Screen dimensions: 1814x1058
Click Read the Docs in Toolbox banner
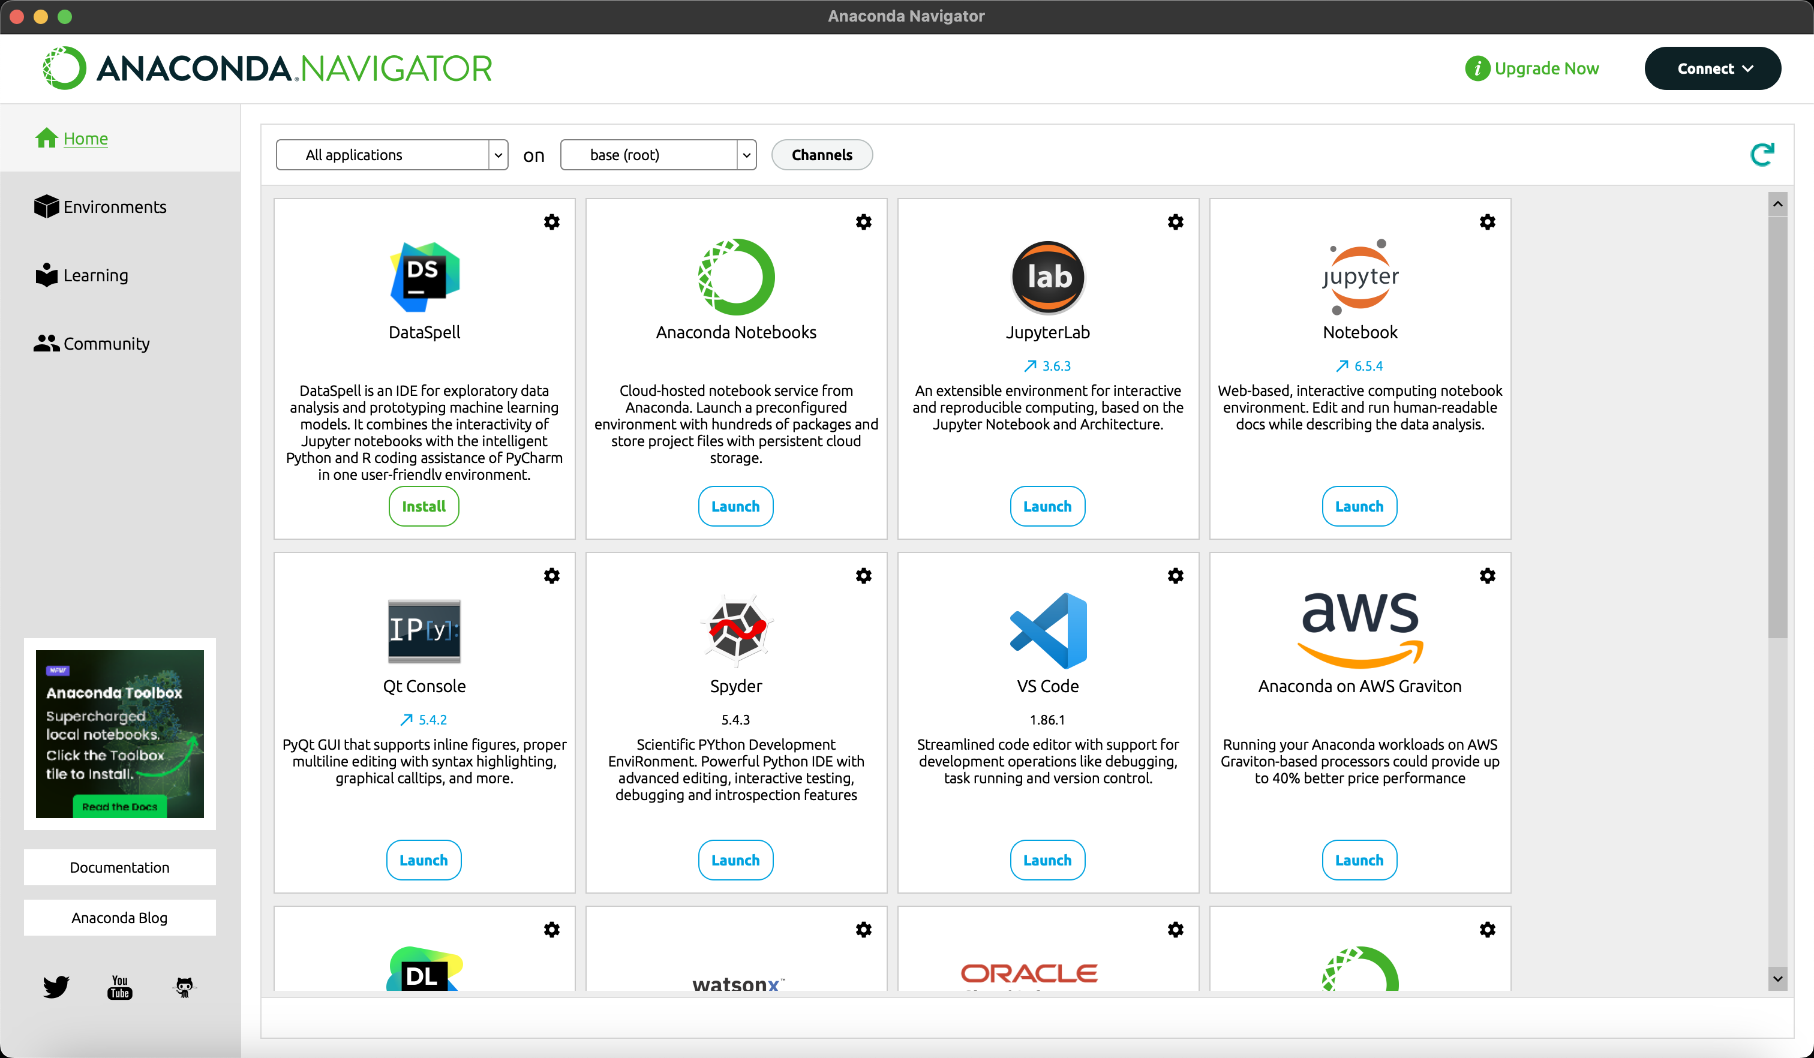[x=119, y=807]
